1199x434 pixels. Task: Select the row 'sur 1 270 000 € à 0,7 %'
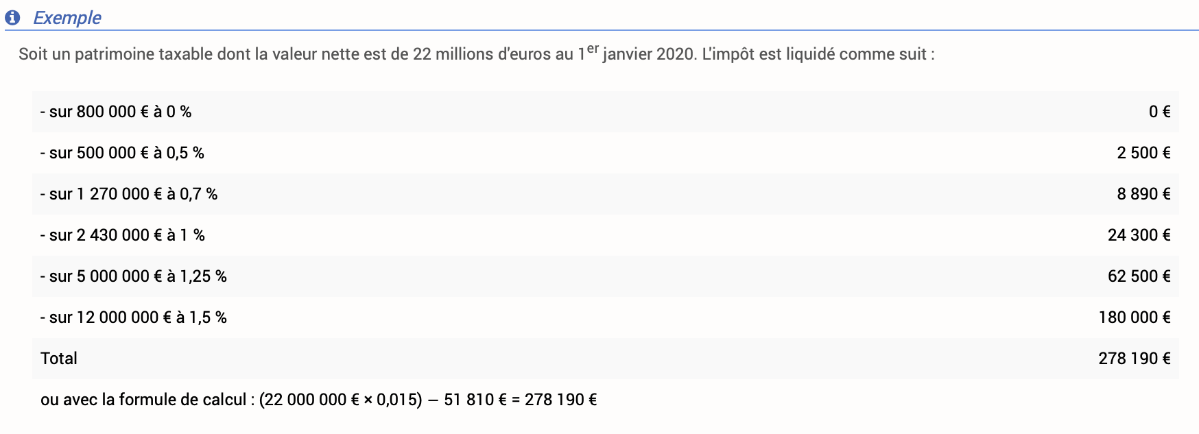click(x=605, y=194)
